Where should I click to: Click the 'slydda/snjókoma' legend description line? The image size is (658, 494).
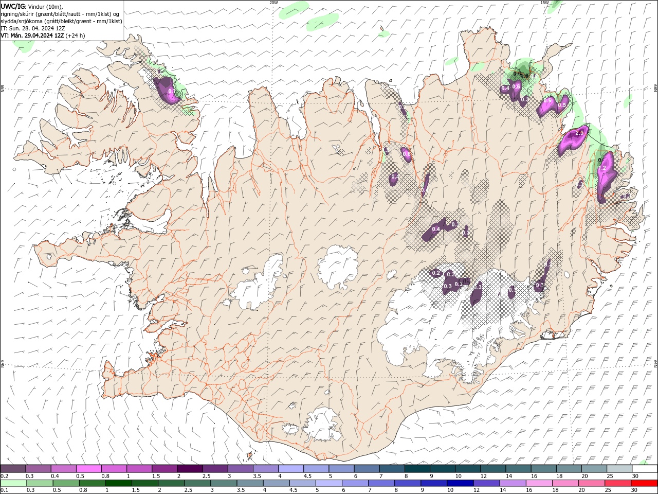coord(61,21)
